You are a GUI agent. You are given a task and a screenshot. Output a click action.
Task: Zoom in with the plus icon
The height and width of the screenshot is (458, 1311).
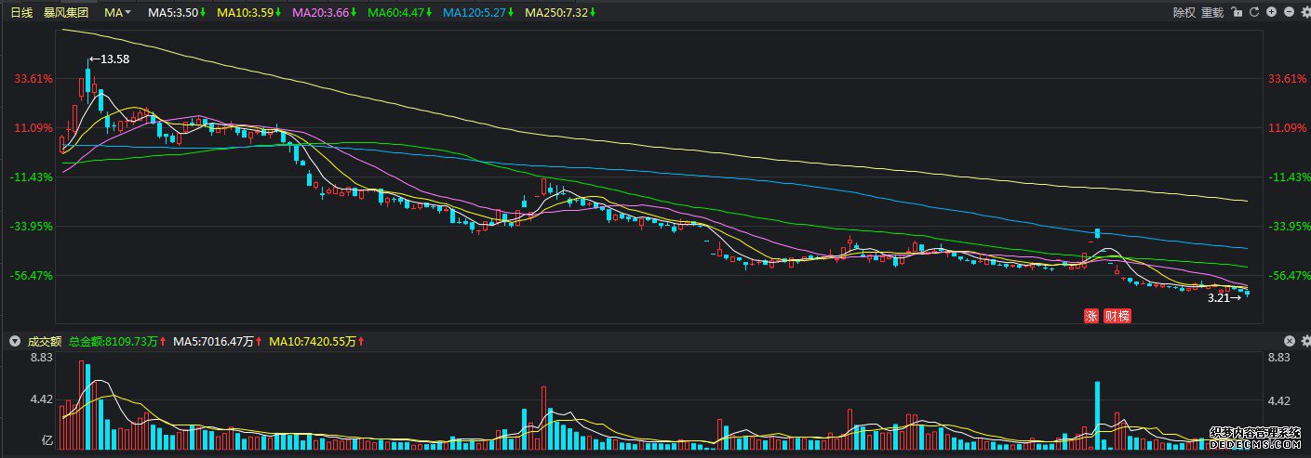[x=1271, y=13]
